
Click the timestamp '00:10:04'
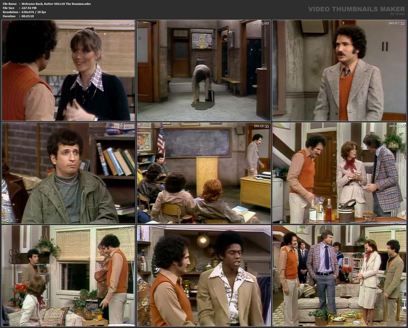126,126
